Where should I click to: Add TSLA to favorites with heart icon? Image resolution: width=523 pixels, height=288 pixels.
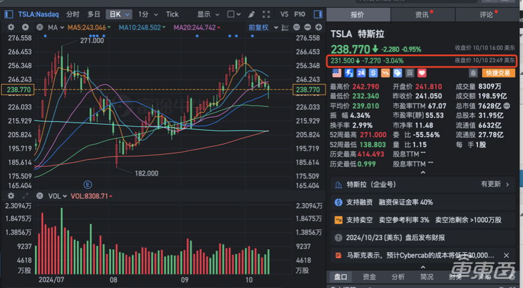tap(421, 73)
